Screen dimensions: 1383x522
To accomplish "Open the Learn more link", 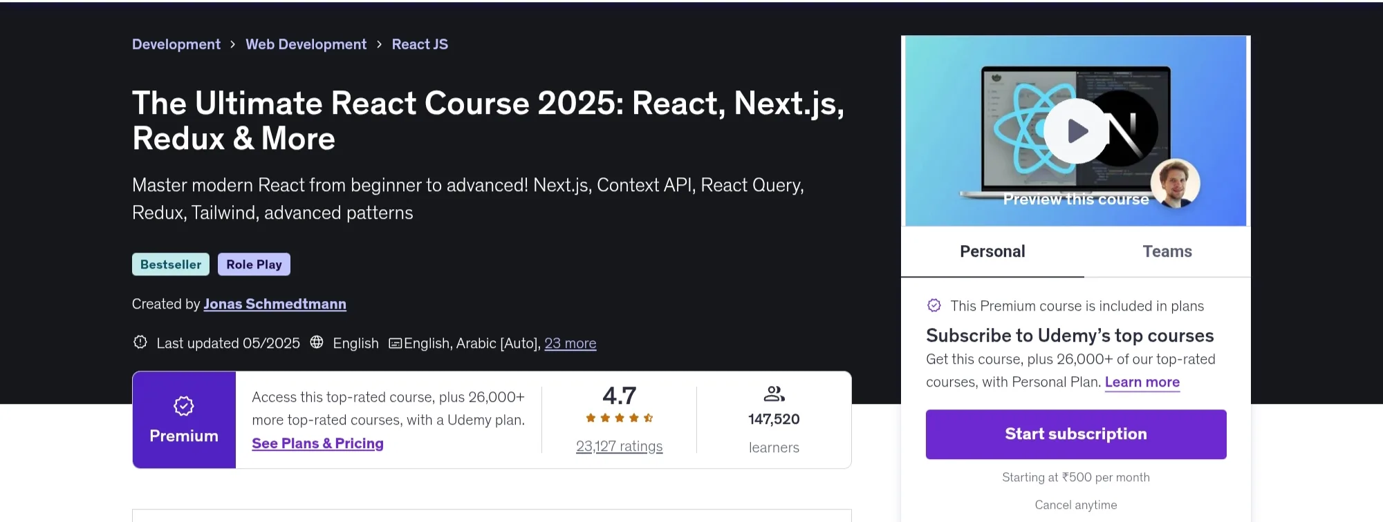I will pyautogui.click(x=1142, y=382).
